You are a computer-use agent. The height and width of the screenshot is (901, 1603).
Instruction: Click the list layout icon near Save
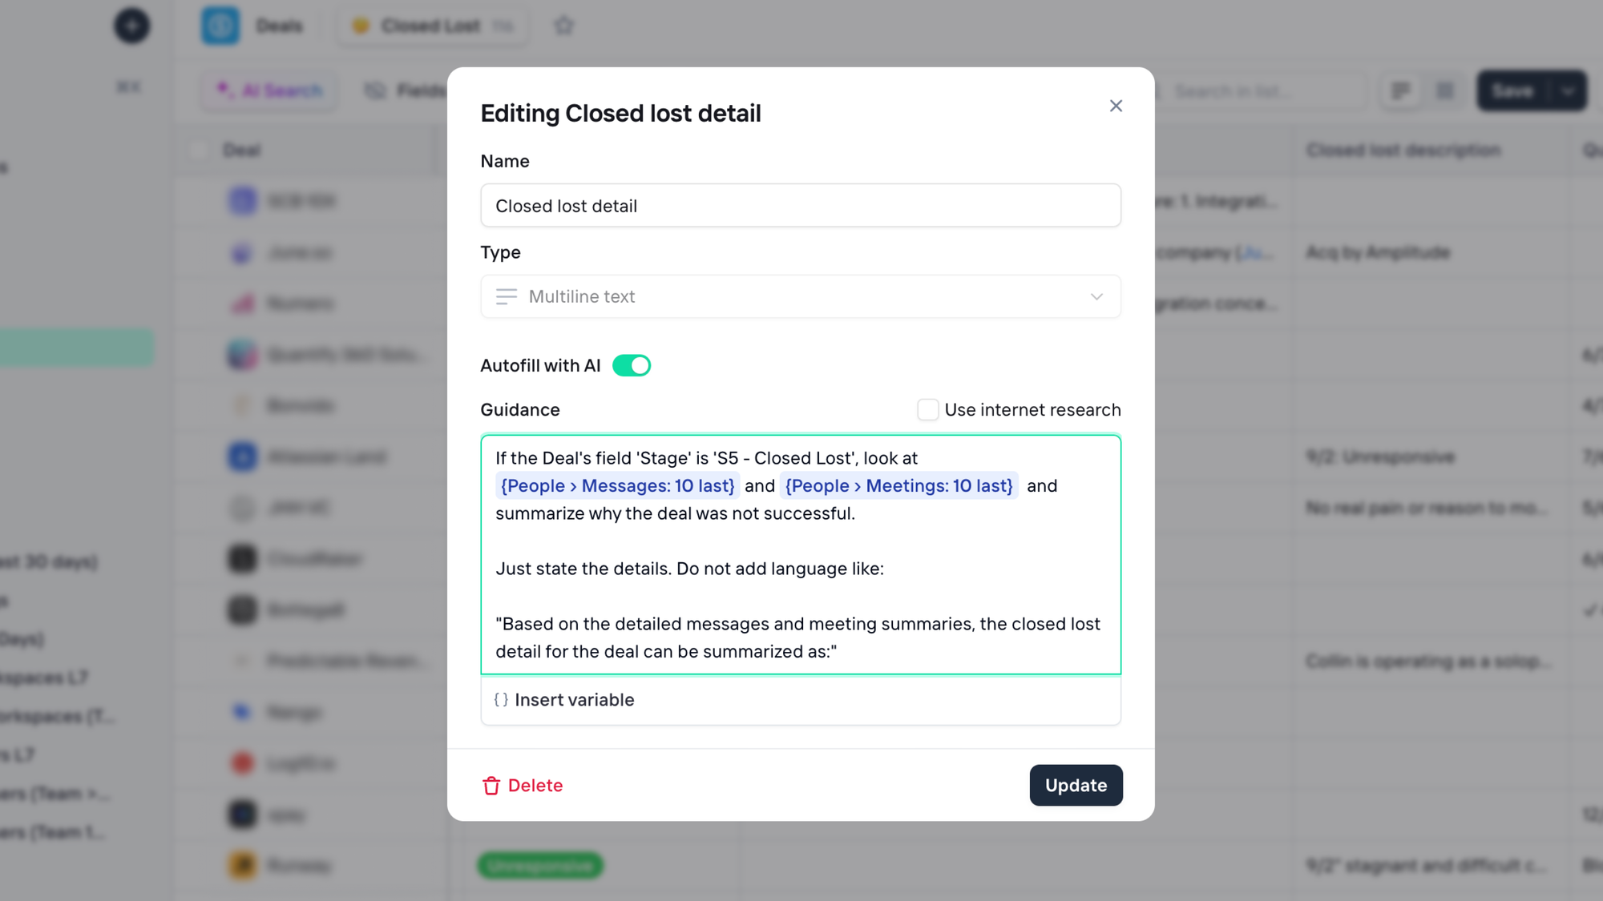(1445, 91)
